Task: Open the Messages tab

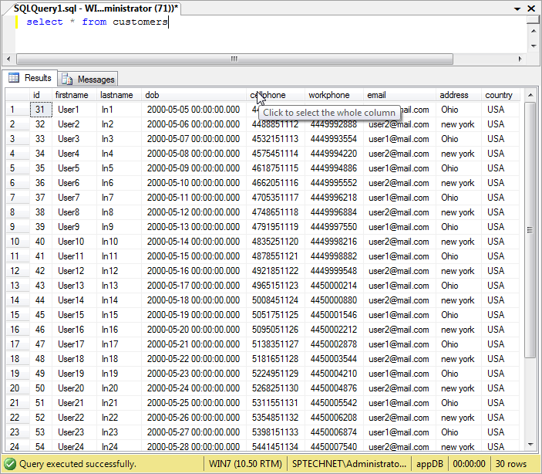Action: pos(88,80)
